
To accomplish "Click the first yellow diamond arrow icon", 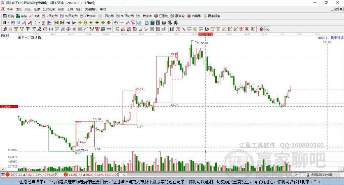I will 80,22.
